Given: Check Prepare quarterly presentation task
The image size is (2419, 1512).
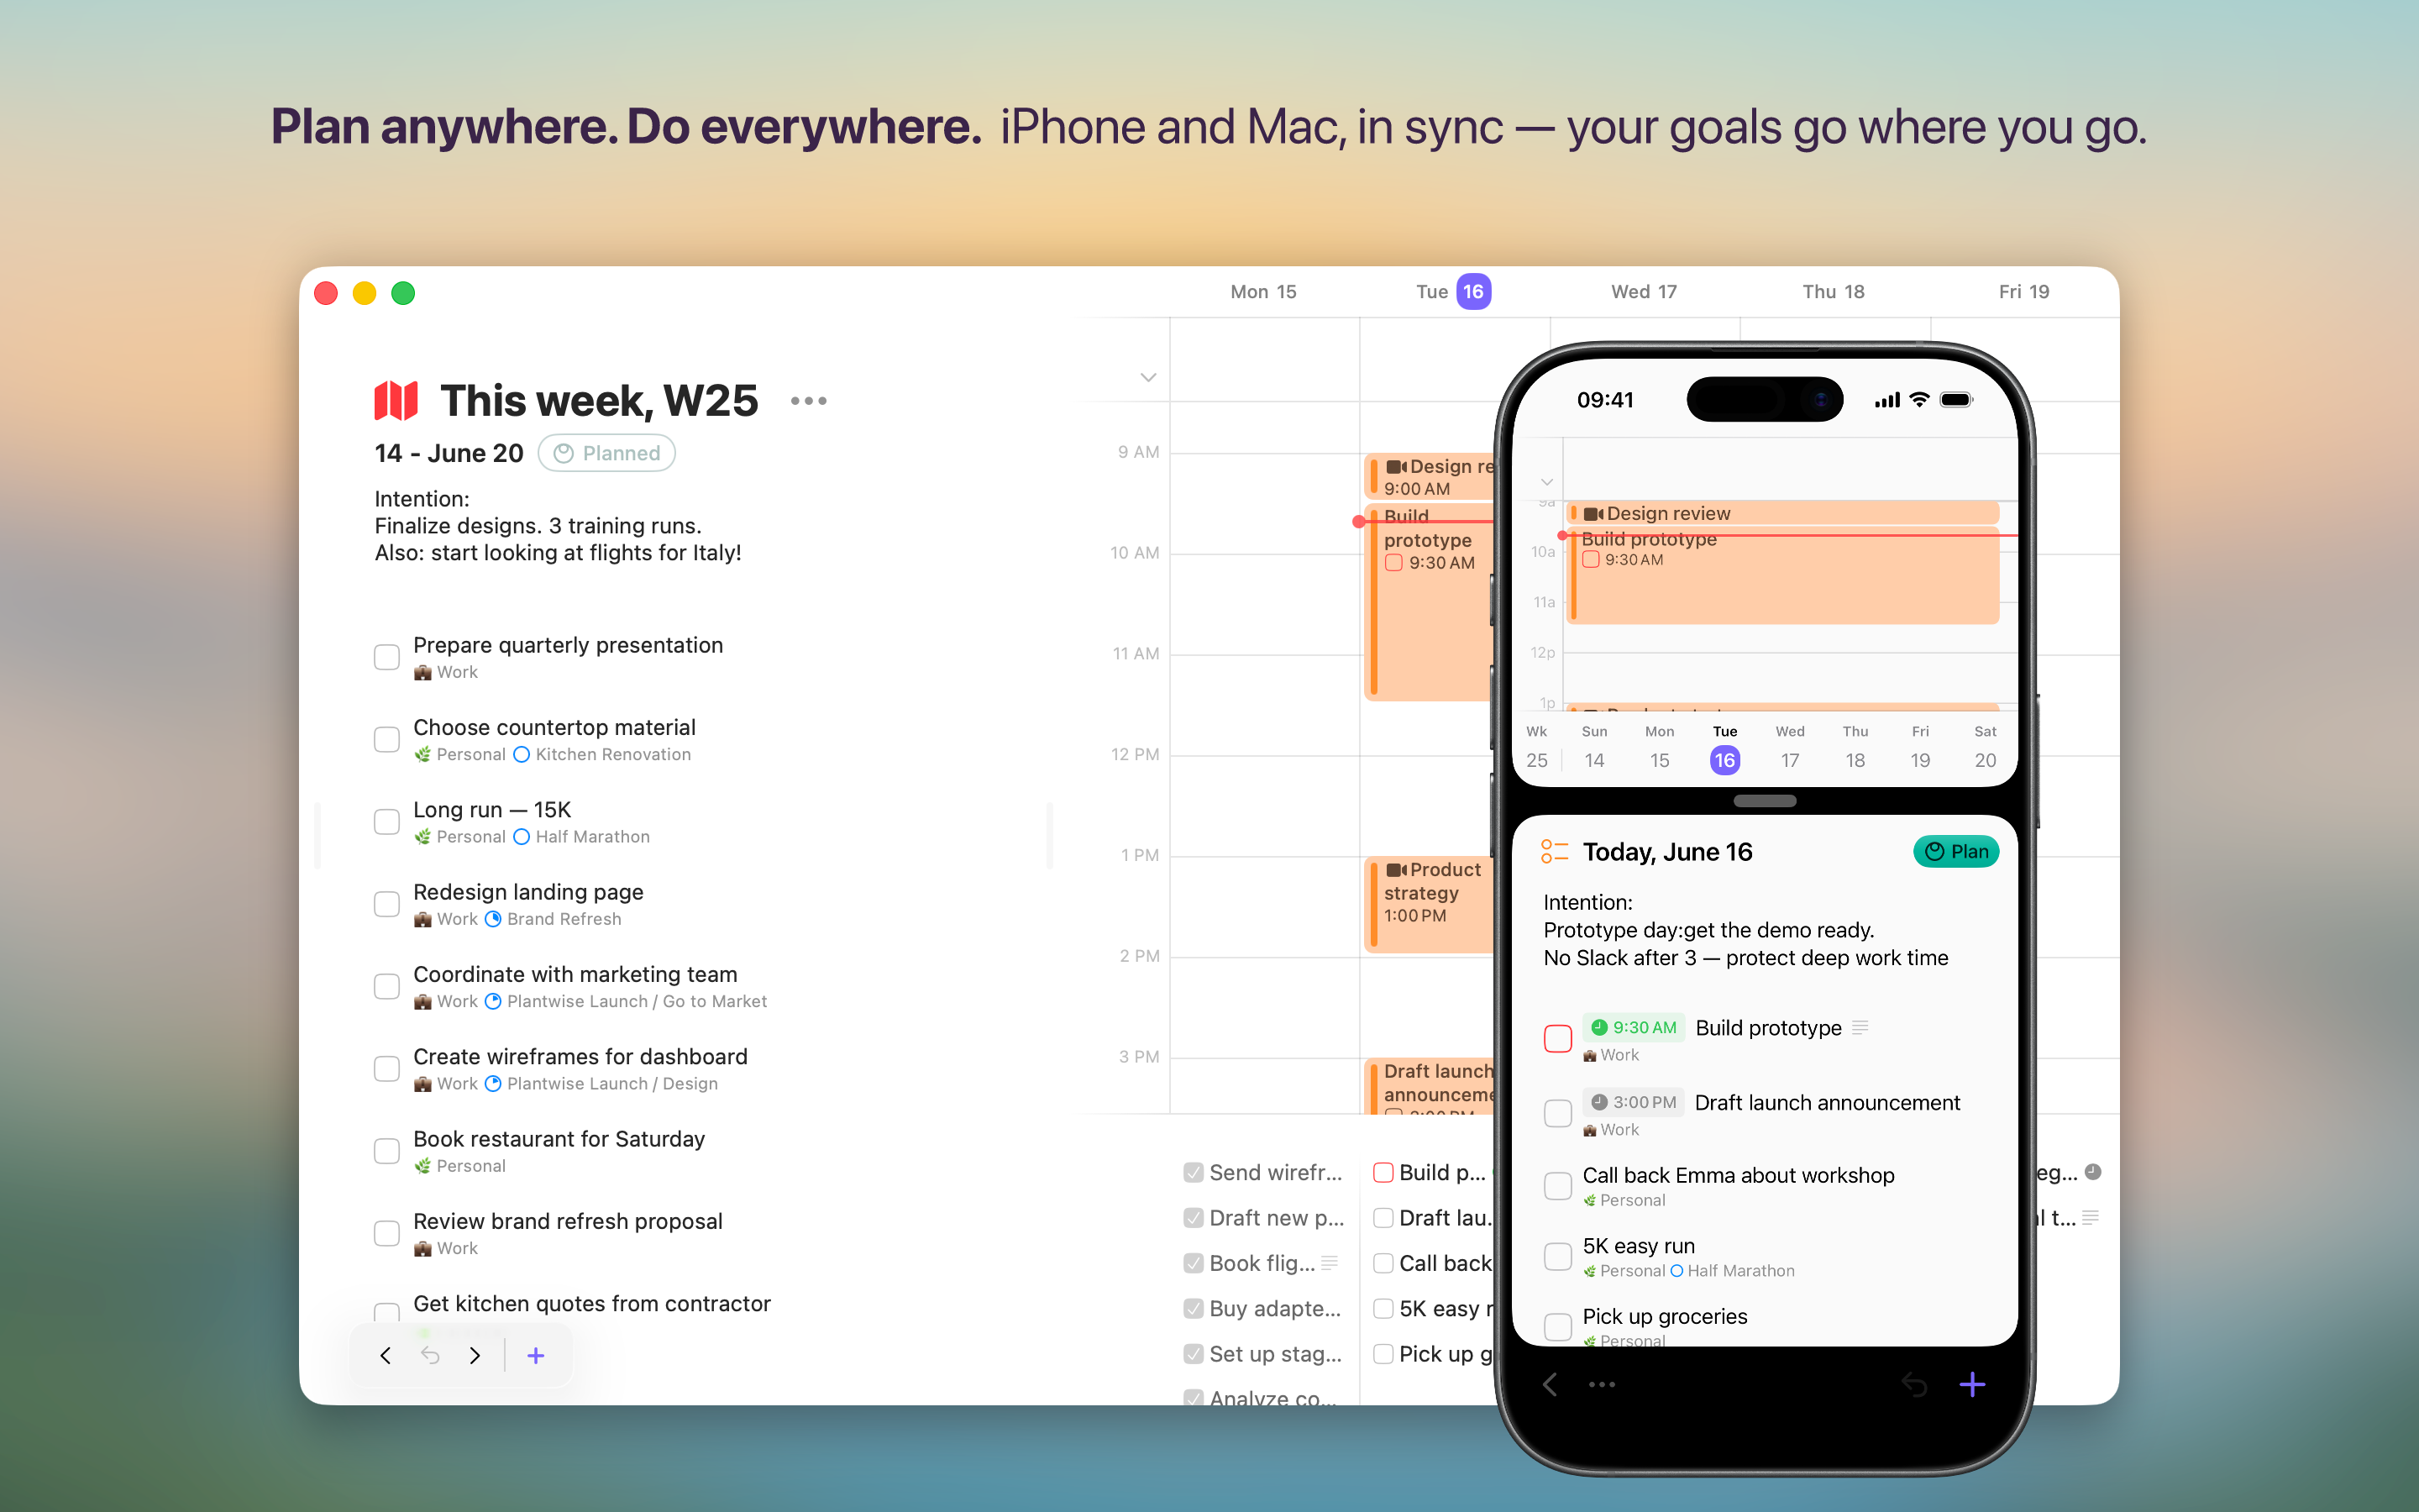Looking at the screenshot, I should coord(387,657).
